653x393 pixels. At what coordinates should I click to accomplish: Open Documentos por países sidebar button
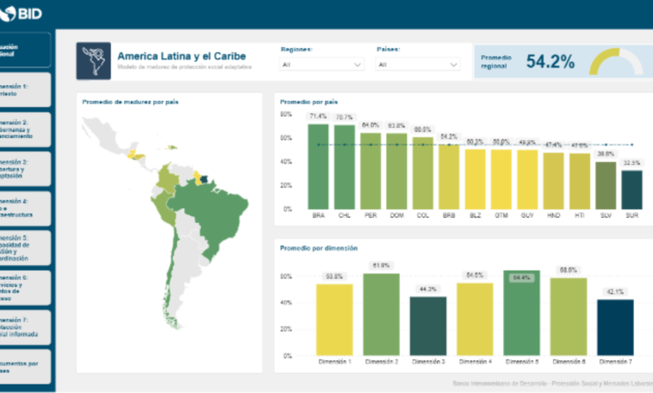(x=25, y=368)
